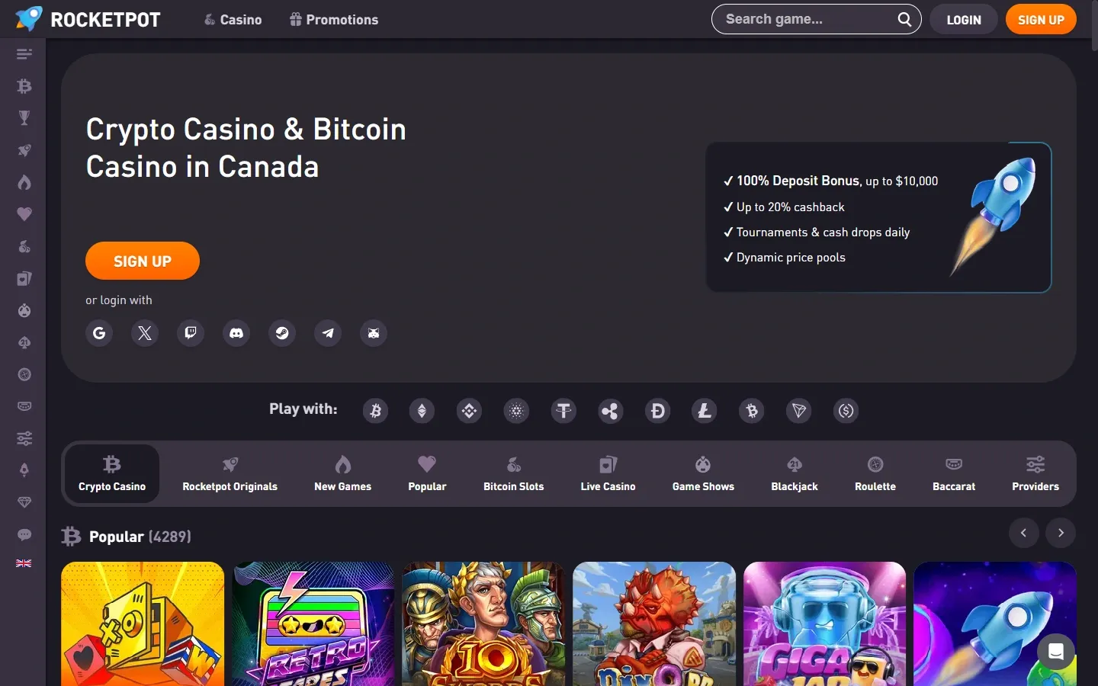Select Cardano coin in Play with row
Image resolution: width=1098 pixels, height=686 pixels.
516,412
